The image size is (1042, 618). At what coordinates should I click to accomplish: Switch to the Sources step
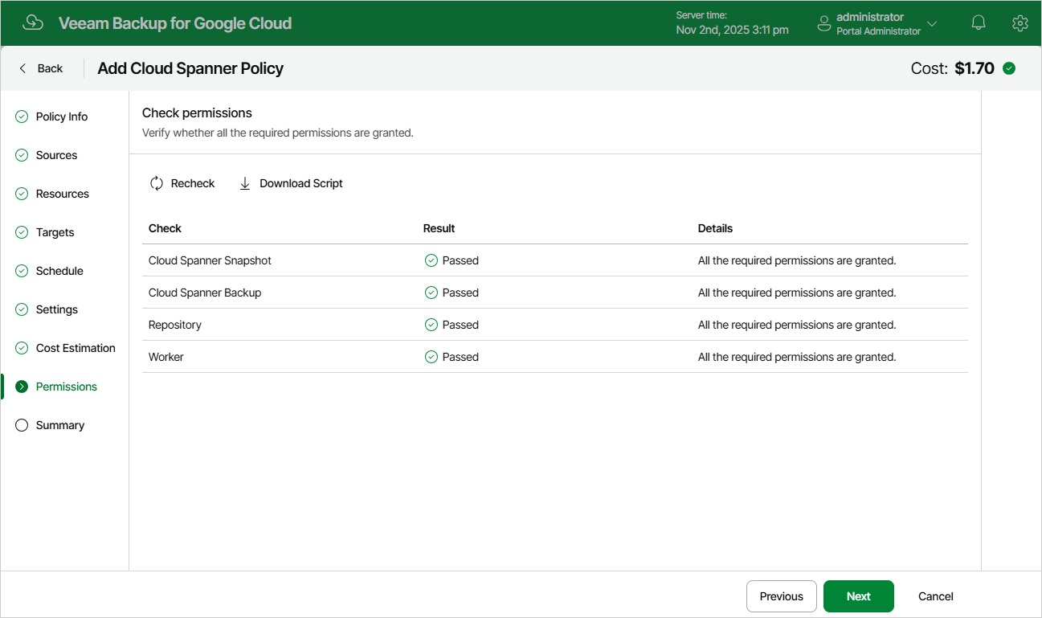56,155
